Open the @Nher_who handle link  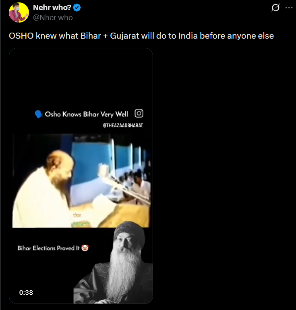(53, 18)
